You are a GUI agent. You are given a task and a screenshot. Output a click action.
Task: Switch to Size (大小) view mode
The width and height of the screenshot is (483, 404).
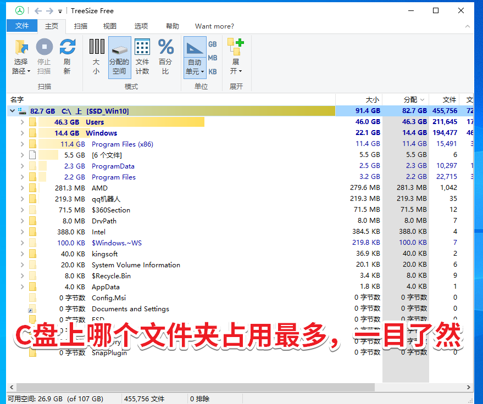96,57
